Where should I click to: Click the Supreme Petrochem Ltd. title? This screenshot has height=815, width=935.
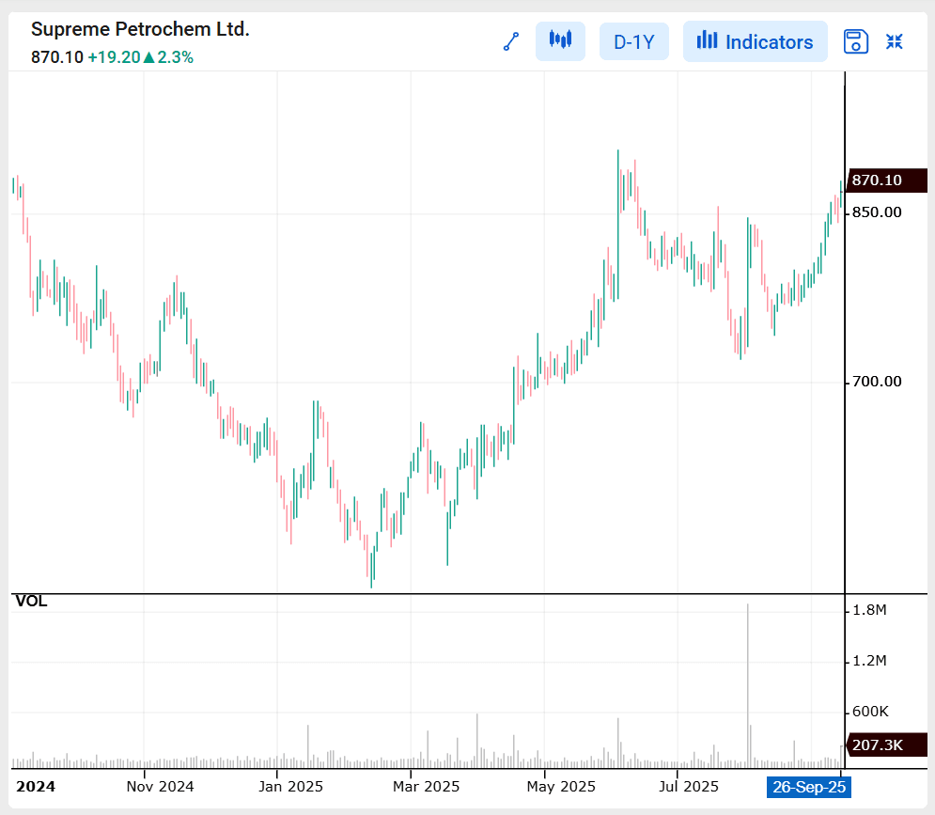pyautogui.click(x=140, y=28)
